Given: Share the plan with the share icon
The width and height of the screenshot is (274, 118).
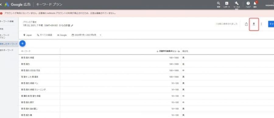Looking at the screenshot, I should pyautogui.click(x=246, y=24).
